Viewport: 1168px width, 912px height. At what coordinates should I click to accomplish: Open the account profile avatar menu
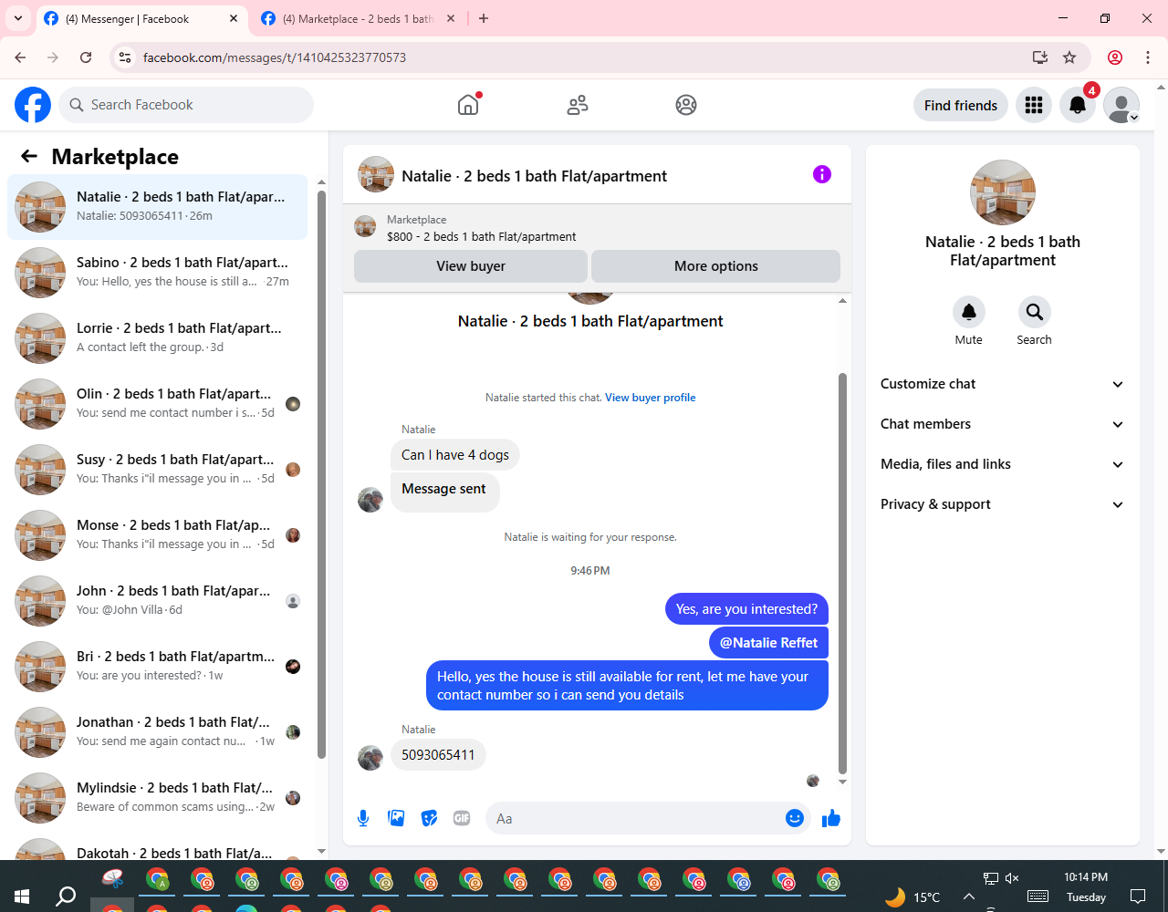(x=1121, y=105)
